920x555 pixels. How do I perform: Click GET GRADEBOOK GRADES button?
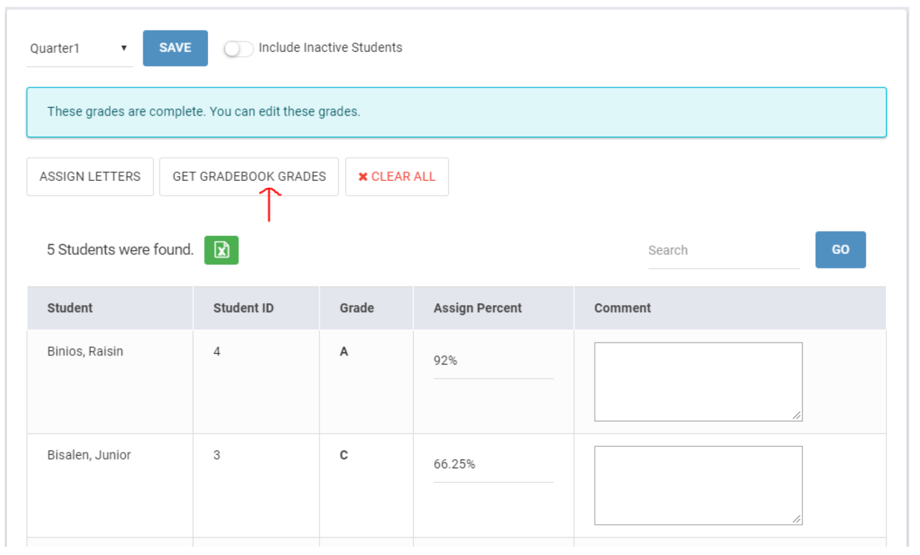tap(249, 177)
